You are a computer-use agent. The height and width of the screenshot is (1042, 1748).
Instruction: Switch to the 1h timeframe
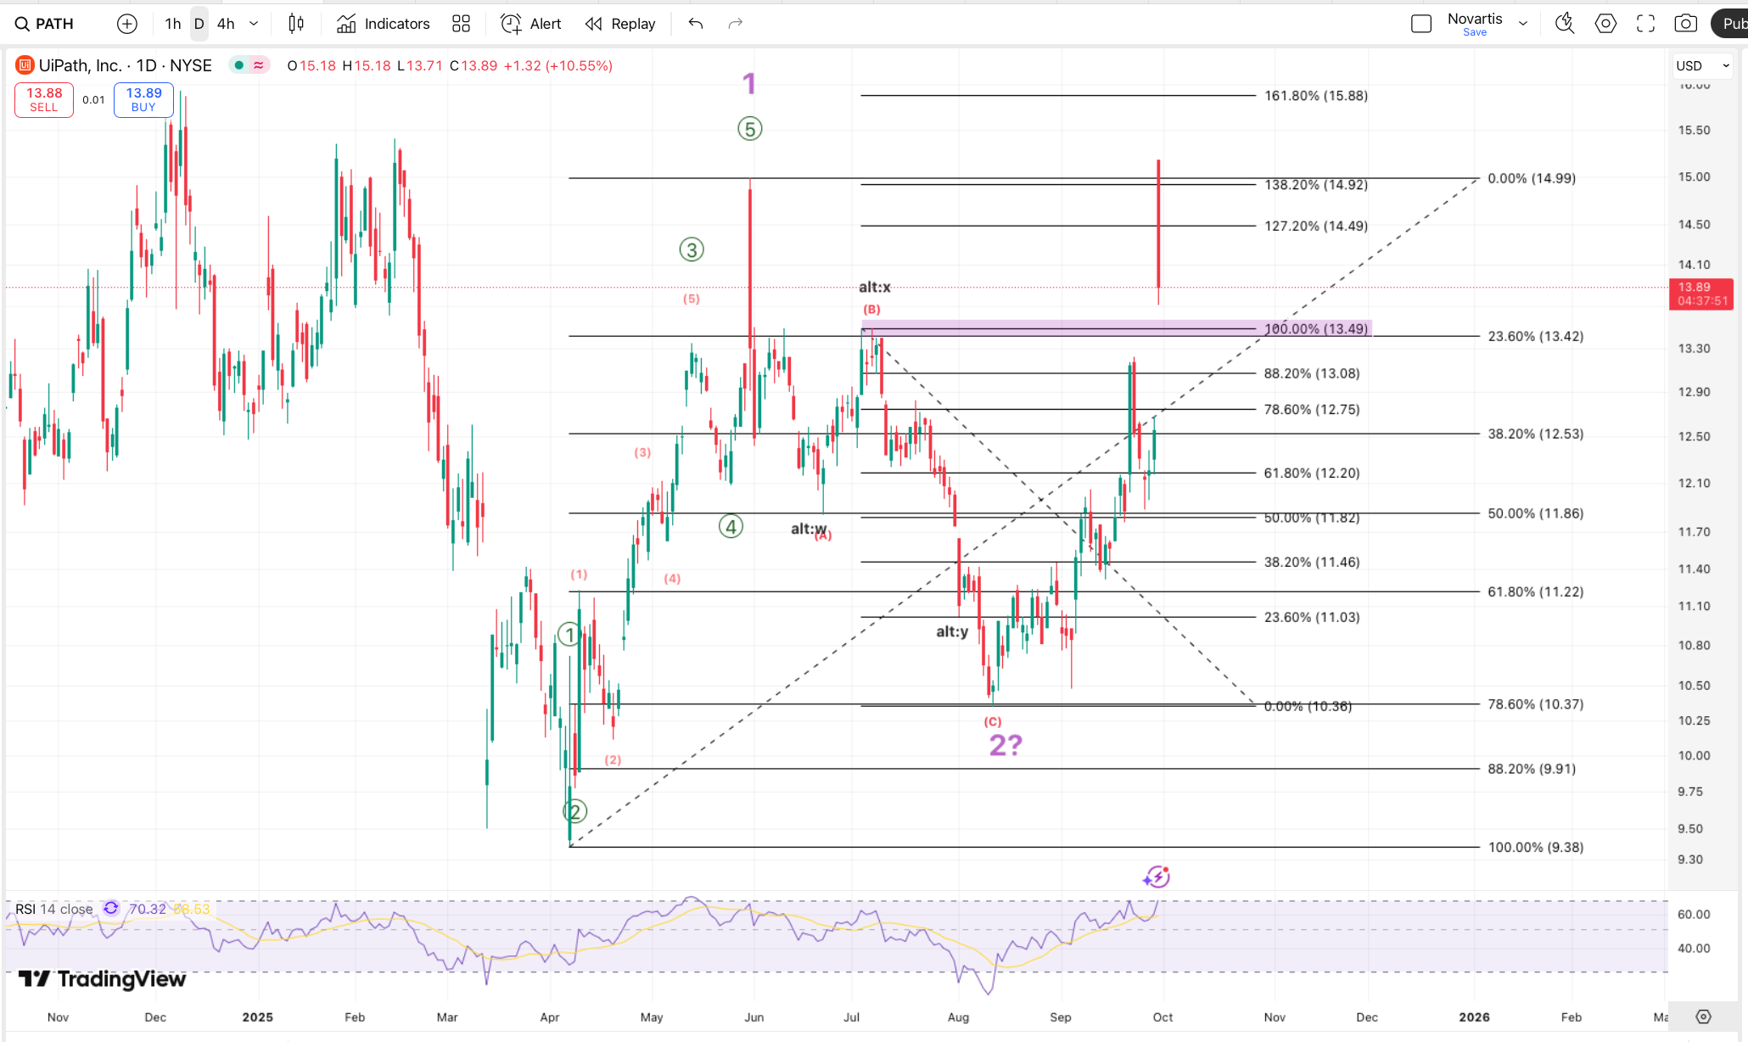pos(173,24)
